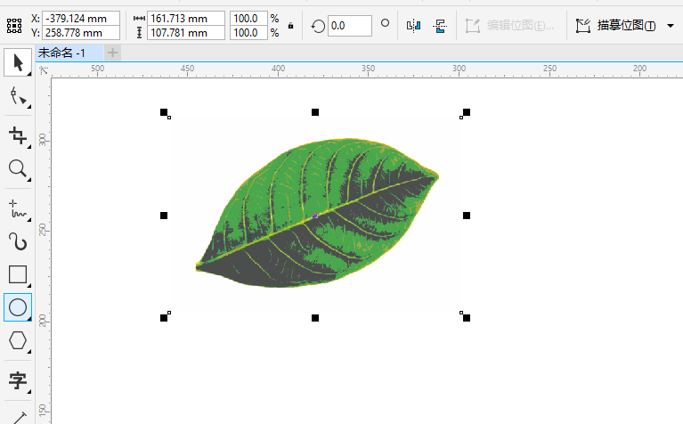This screenshot has height=424, width=683.
Task: Click the ruler origin corner icon
Action: [x=44, y=69]
